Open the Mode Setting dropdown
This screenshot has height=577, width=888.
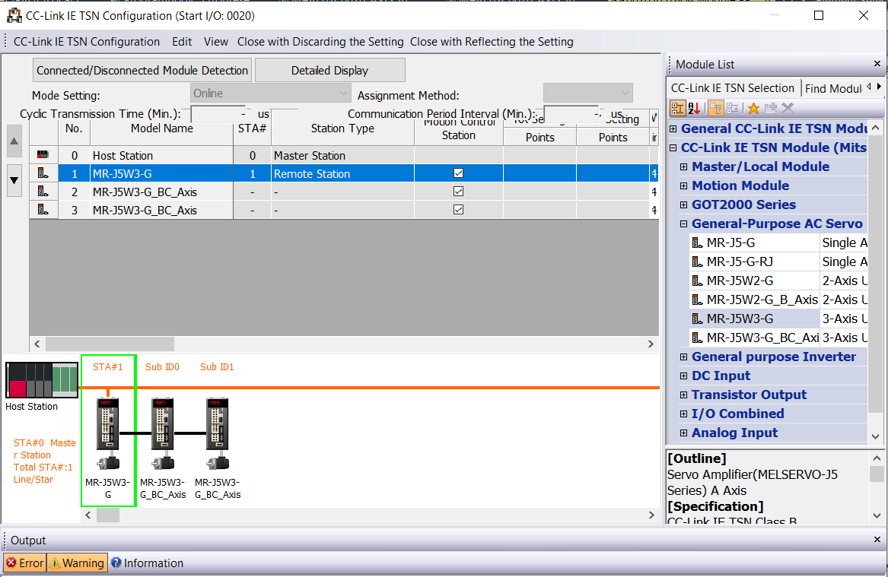[271, 94]
